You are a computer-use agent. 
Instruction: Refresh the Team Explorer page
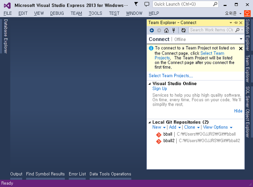(184, 30)
